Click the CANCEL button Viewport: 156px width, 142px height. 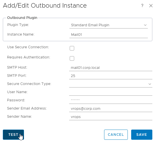click(116, 135)
